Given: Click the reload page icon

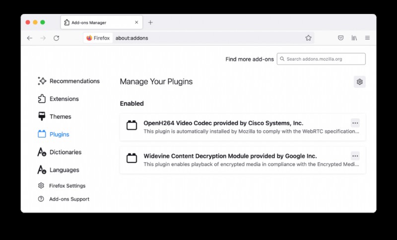Looking at the screenshot, I should click(x=56, y=38).
